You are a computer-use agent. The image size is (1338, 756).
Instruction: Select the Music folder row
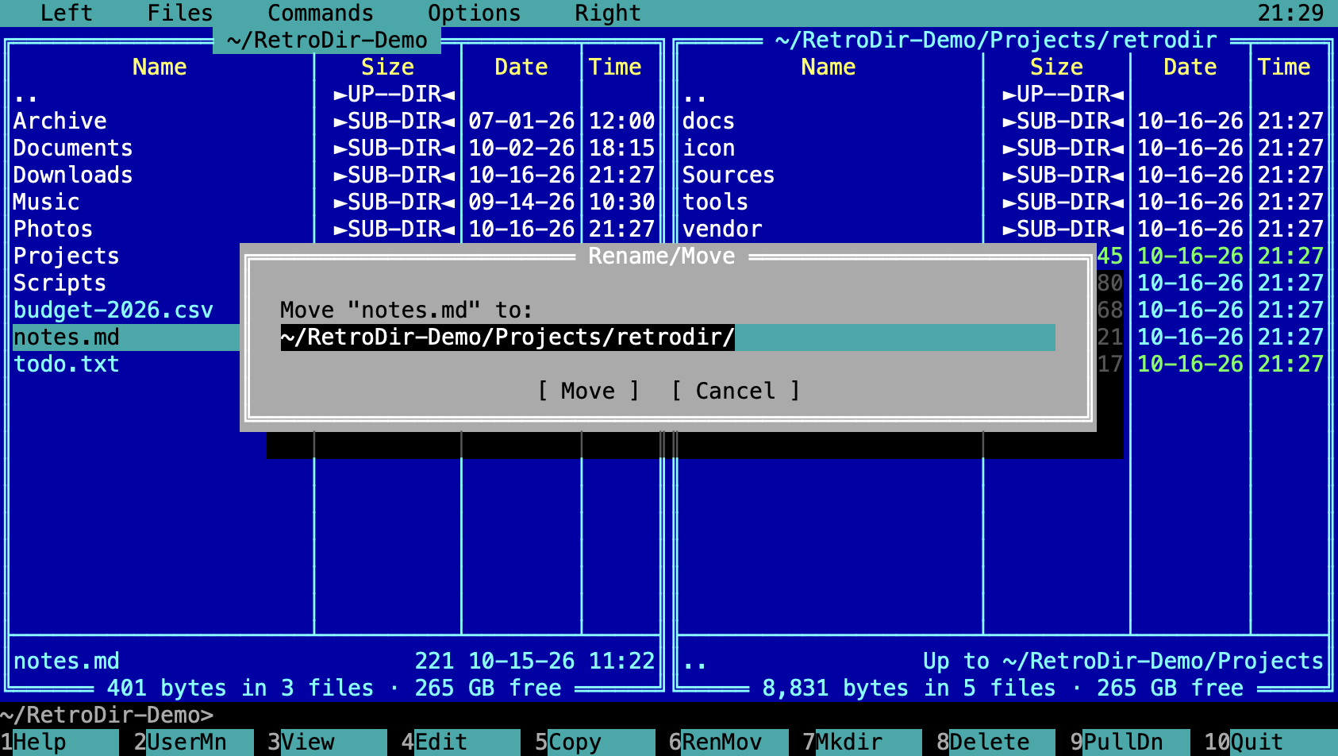click(334, 202)
